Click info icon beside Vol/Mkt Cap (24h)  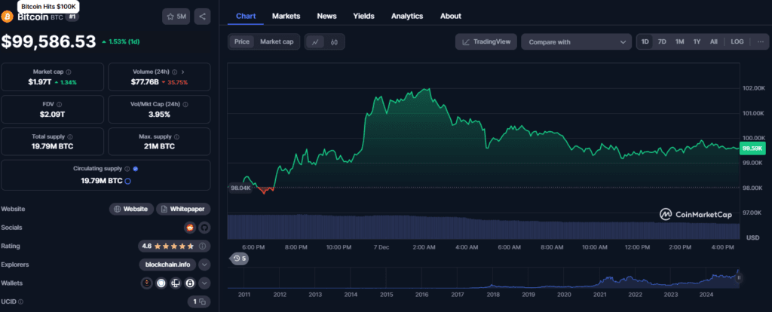(x=185, y=104)
